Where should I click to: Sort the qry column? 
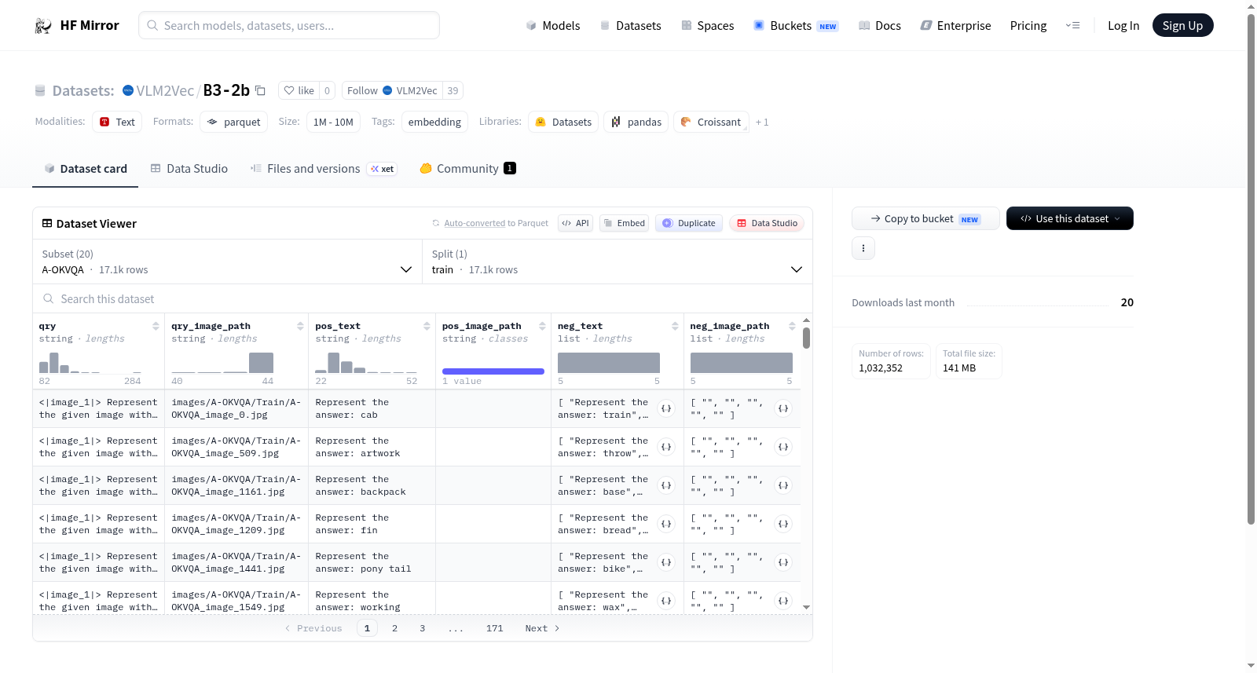point(156,326)
